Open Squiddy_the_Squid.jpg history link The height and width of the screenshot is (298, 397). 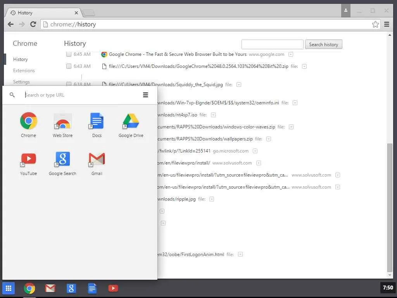click(166, 84)
